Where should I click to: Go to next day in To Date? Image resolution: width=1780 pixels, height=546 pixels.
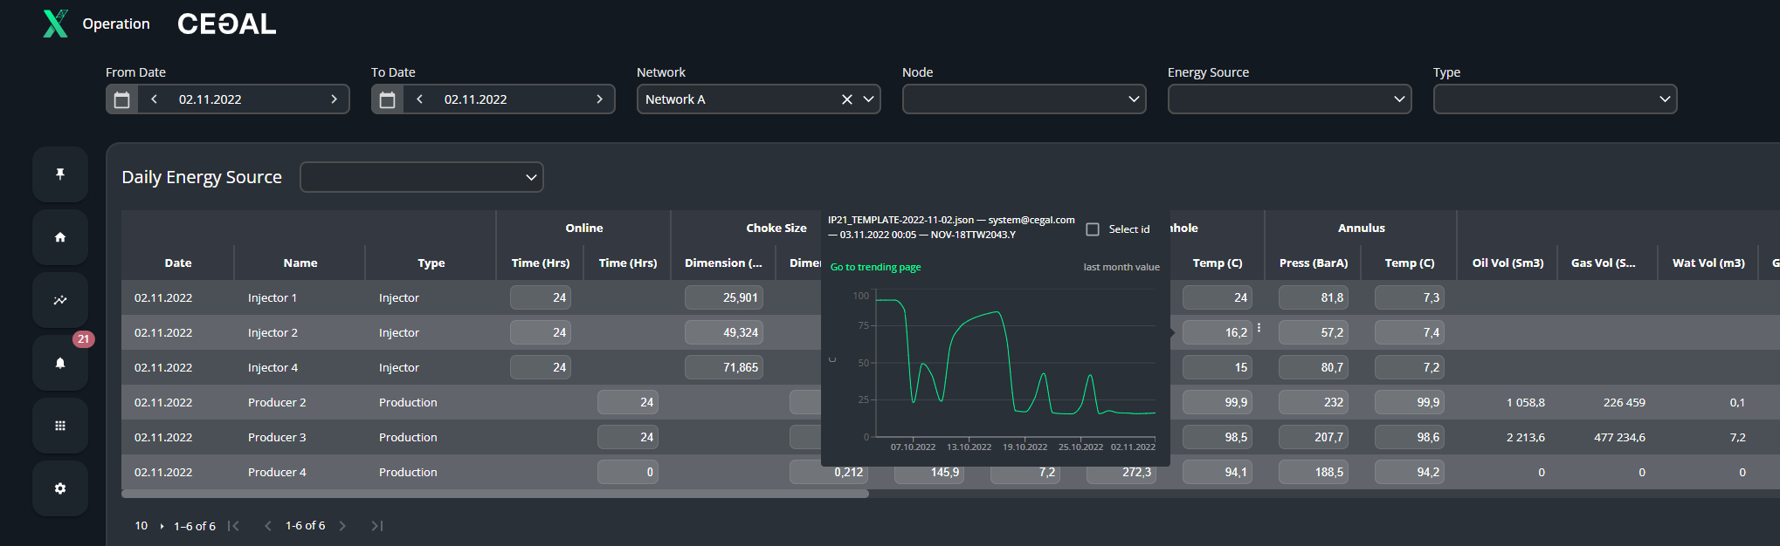[599, 99]
